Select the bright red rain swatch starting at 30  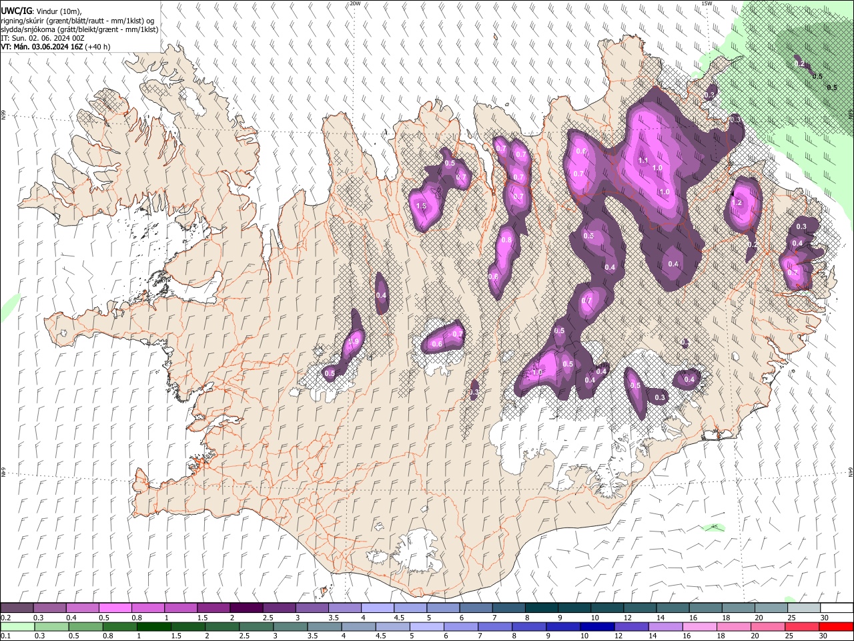tap(835, 626)
